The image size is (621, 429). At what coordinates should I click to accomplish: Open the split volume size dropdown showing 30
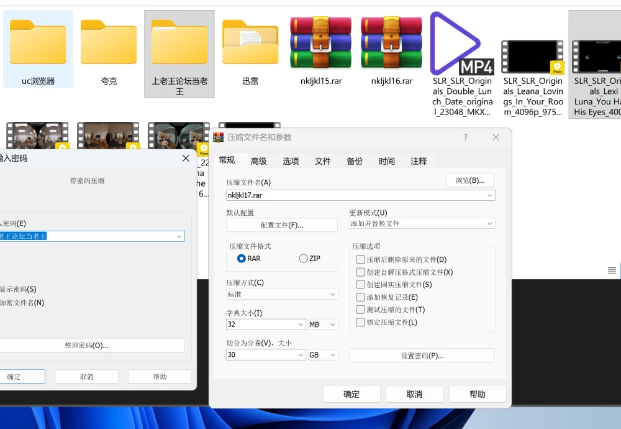click(x=266, y=355)
